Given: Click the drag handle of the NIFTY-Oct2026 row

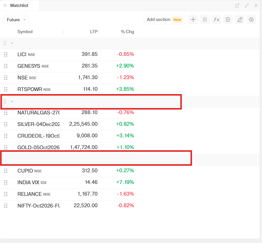Looking at the screenshot, I should point(6,205).
